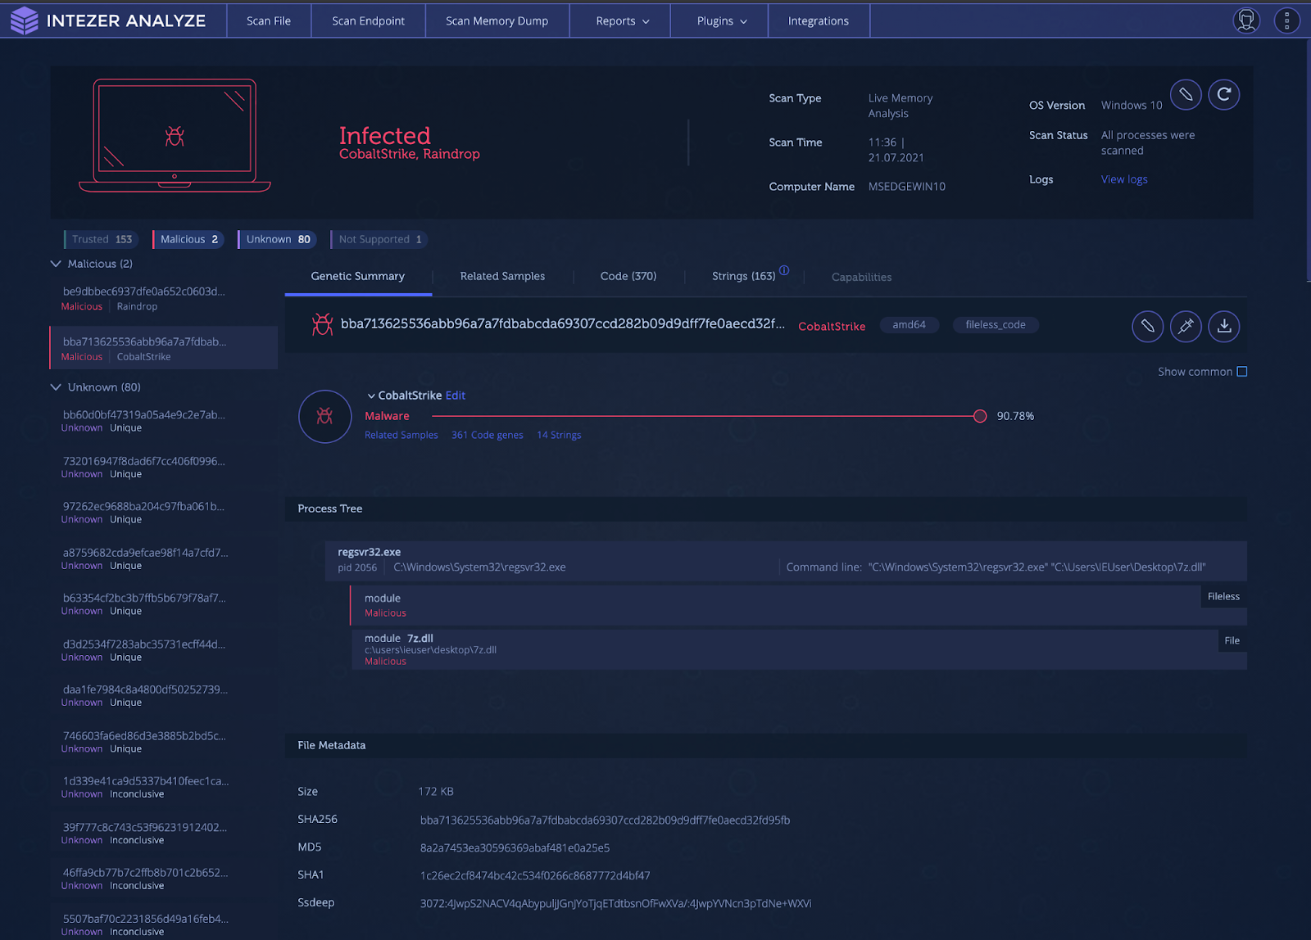Click the pencil edit icon beside Windows 10
Image resolution: width=1311 pixels, height=940 pixels.
point(1186,95)
